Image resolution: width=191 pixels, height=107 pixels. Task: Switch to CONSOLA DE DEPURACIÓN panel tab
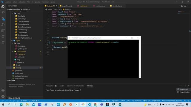[75, 86]
